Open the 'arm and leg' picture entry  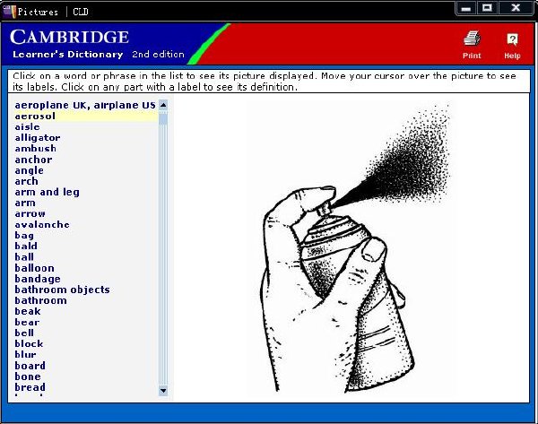click(x=47, y=192)
